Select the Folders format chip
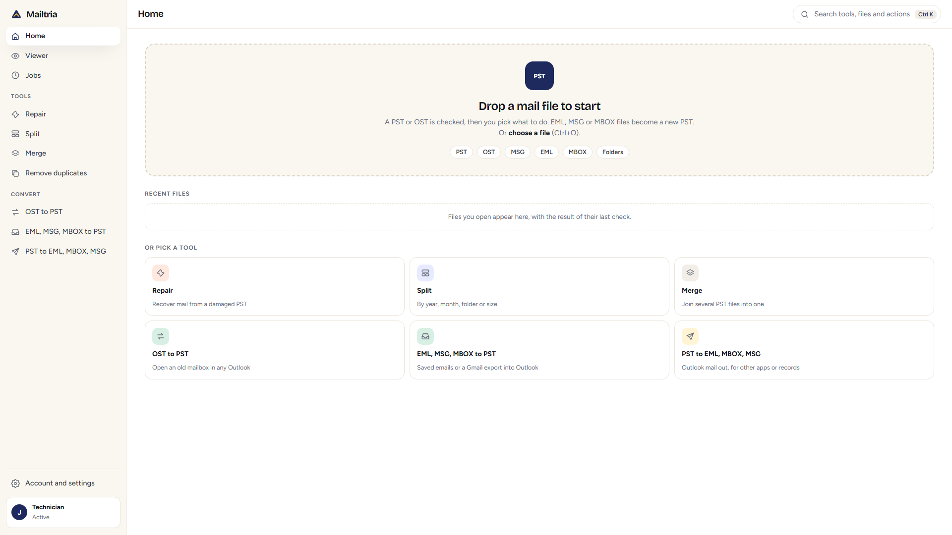Screen dimensions: 952x535 click(613, 152)
